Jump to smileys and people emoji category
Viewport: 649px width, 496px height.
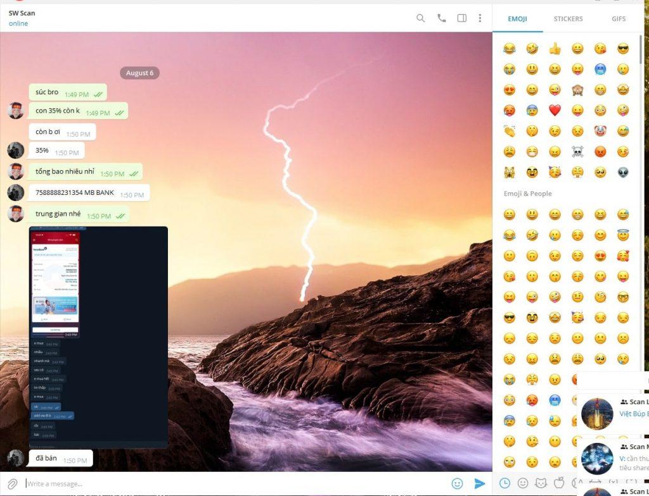point(523,483)
